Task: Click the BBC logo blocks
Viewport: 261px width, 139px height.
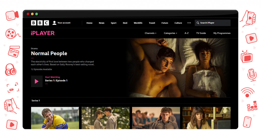Action: click(x=40, y=23)
